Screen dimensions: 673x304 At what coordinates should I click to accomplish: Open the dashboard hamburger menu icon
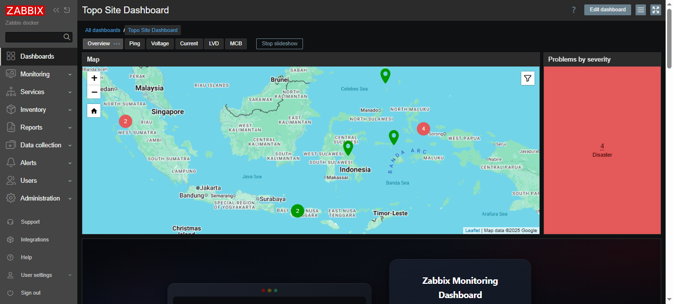(x=640, y=9)
